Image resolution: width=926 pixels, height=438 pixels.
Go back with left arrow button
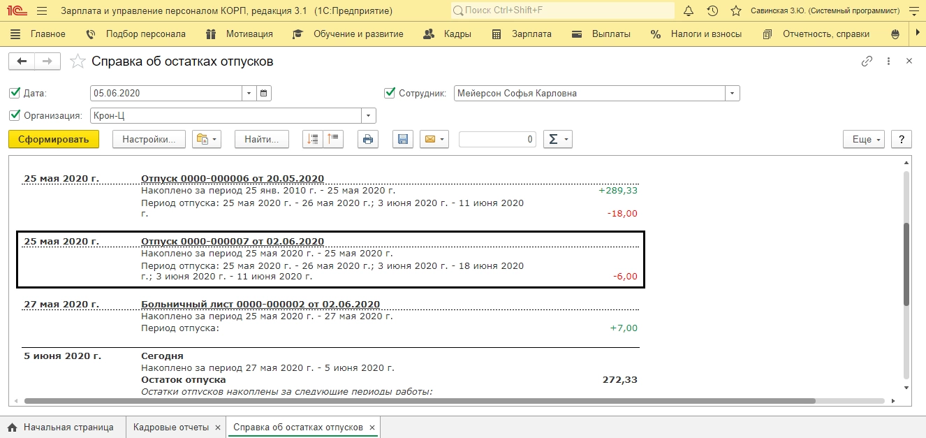tap(22, 61)
